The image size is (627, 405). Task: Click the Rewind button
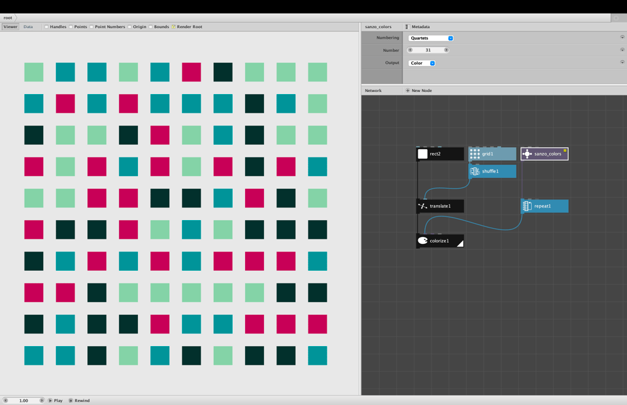pyautogui.click(x=79, y=401)
